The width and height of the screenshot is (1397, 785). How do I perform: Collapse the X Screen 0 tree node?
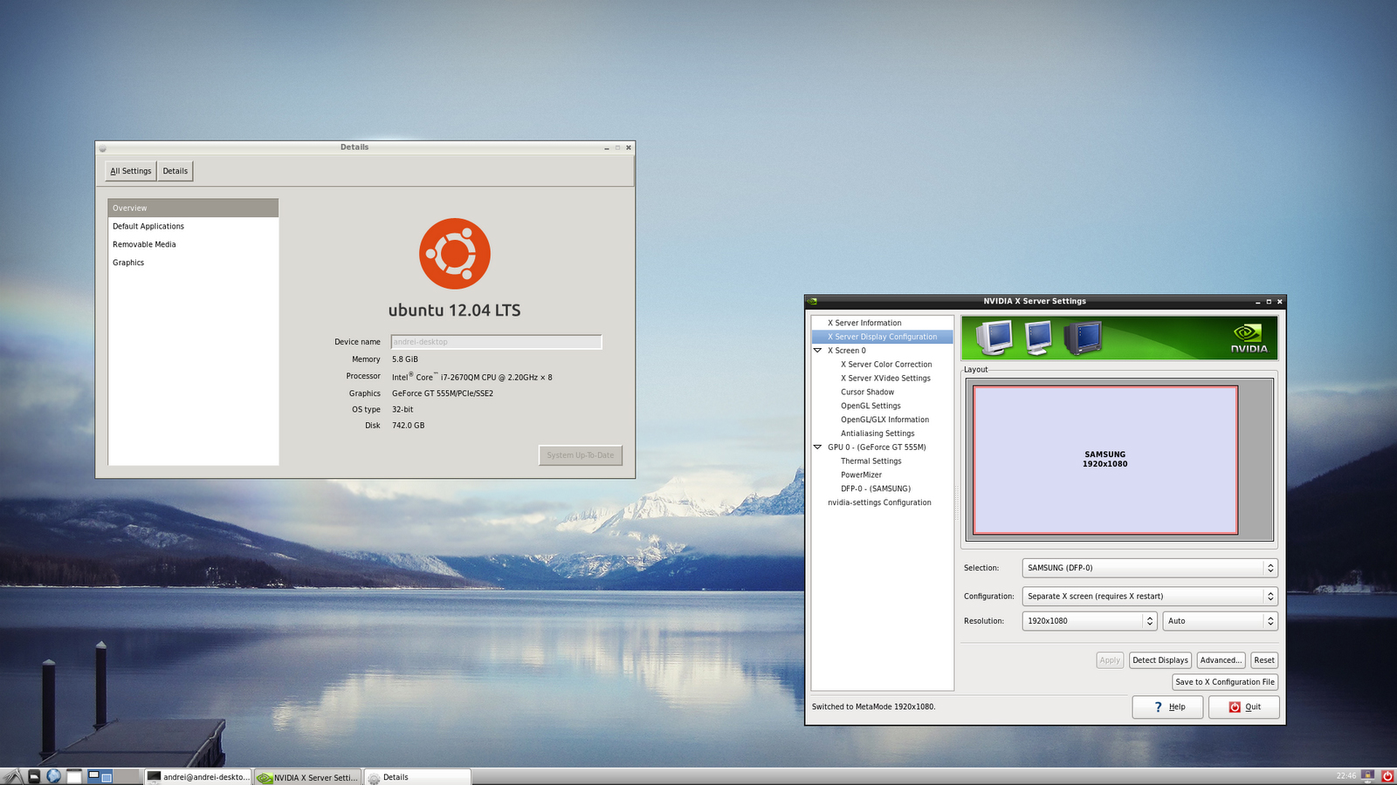click(x=818, y=351)
